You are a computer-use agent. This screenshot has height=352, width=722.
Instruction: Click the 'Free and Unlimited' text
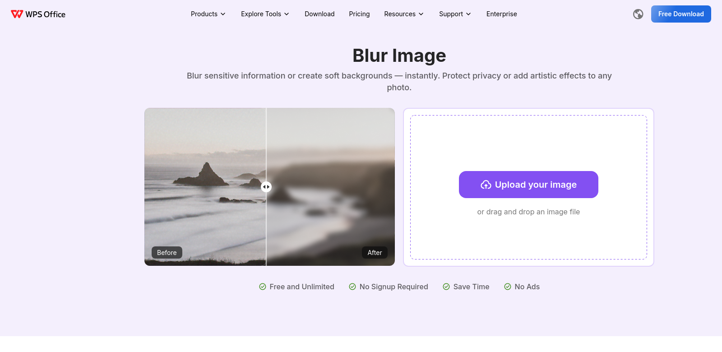click(x=302, y=287)
